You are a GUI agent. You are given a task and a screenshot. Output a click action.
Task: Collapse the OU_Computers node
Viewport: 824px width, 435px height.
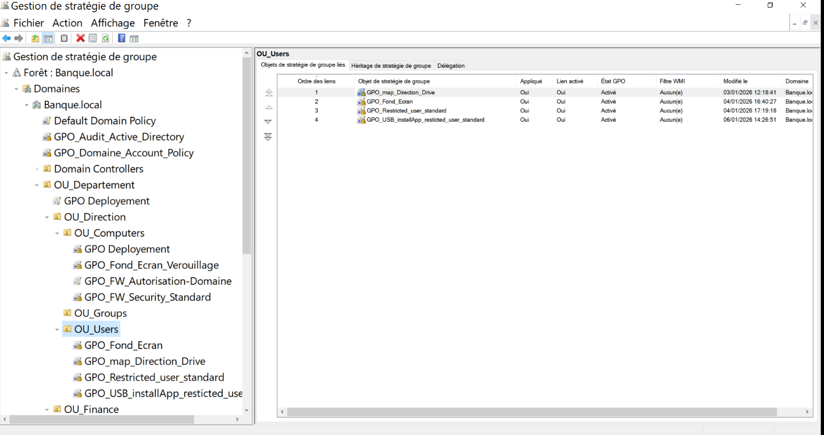click(x=58, y=233)
